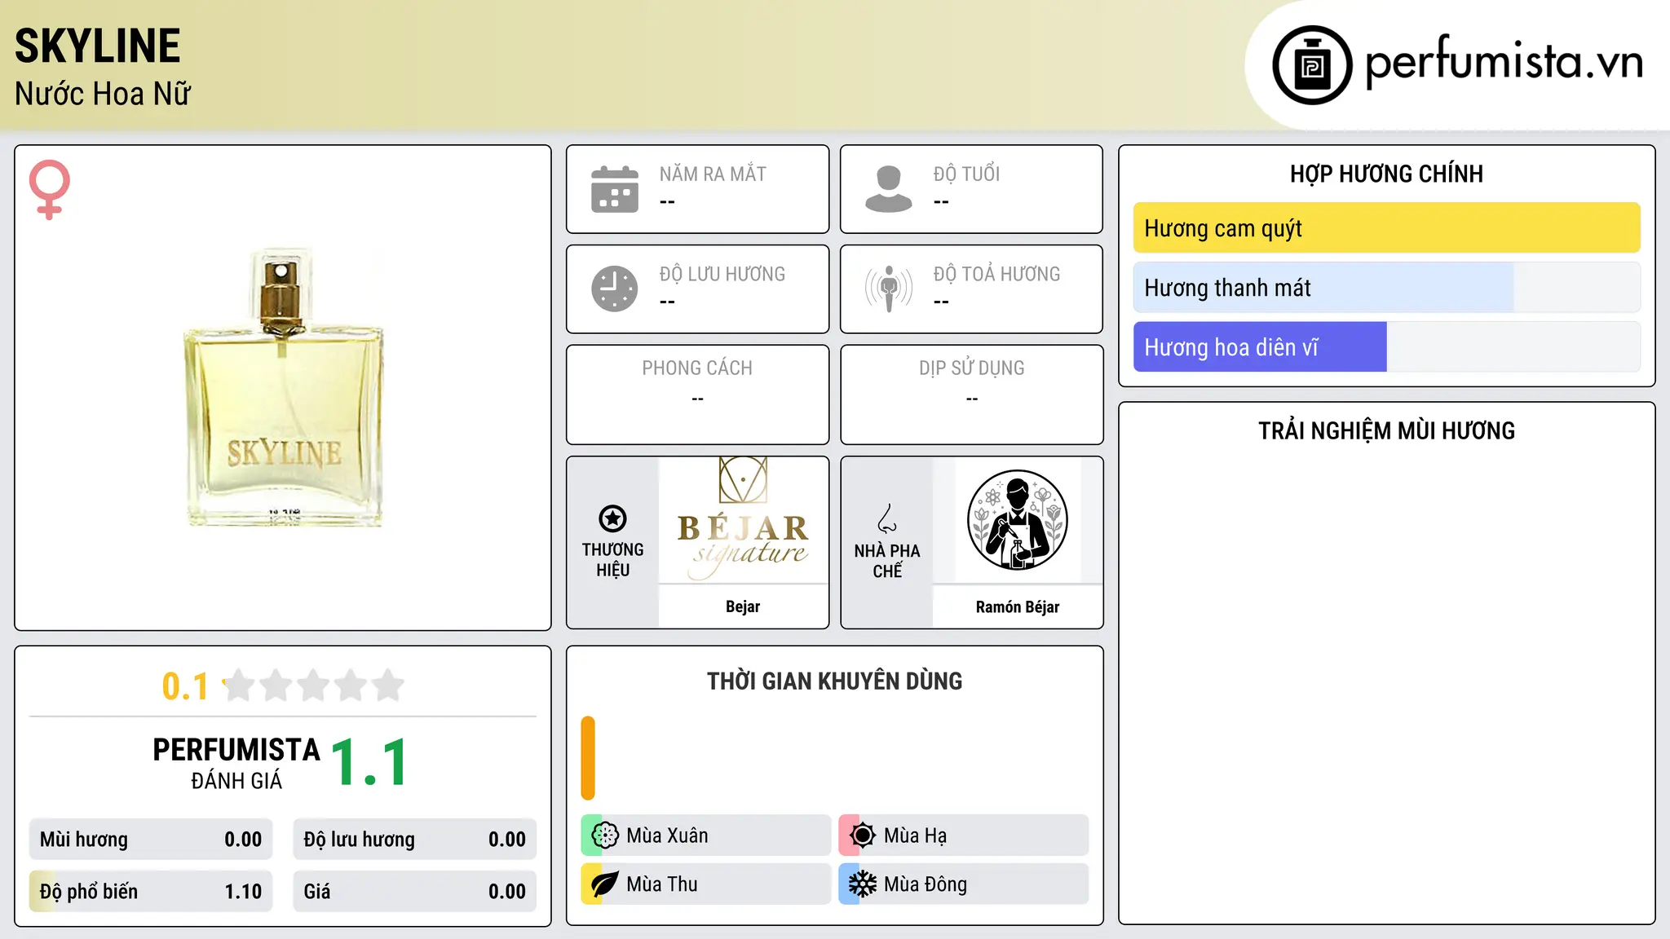Click the pink female gender symbol

(50, 189)
